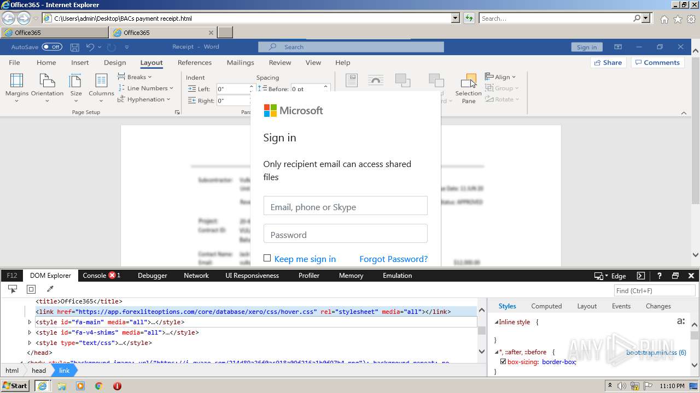Refresh the page using the green arrows
Viewport: 700px width, 393px height.
click(x=469, y=18)
